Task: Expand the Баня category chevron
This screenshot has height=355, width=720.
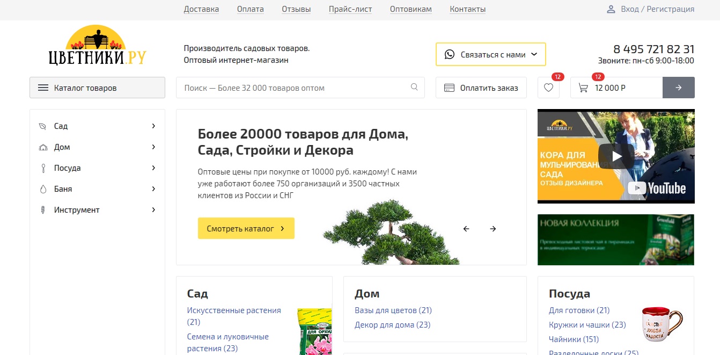Action: (x=153, y=189)
